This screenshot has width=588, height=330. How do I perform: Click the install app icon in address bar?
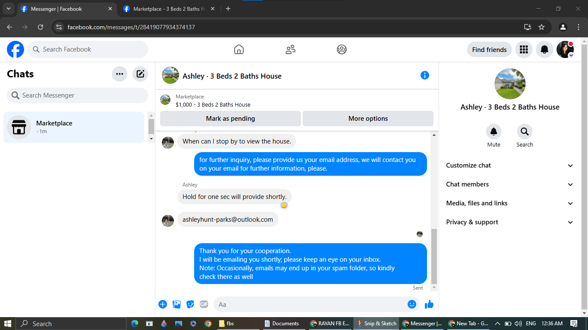pyautogui.click(x=528, y=27)
